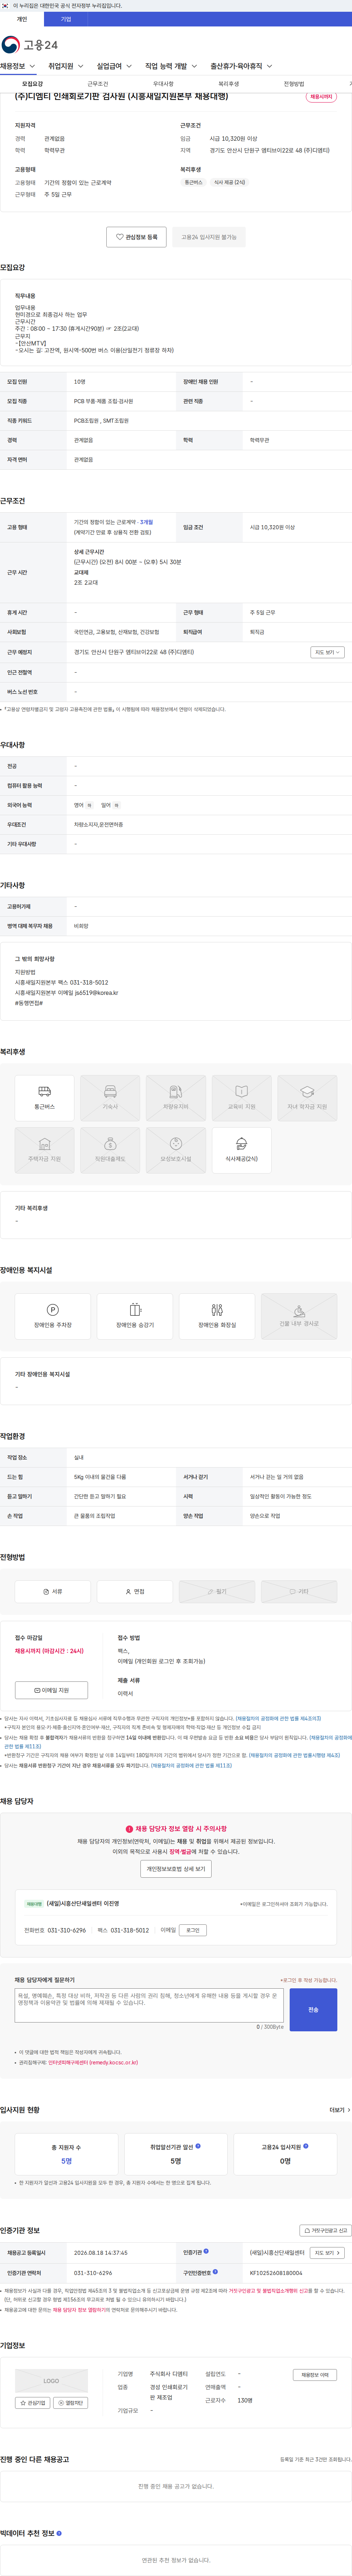Click the 면접 screening step
Viewport: 352px width, 2576px height.
[x=135, y=1591]
